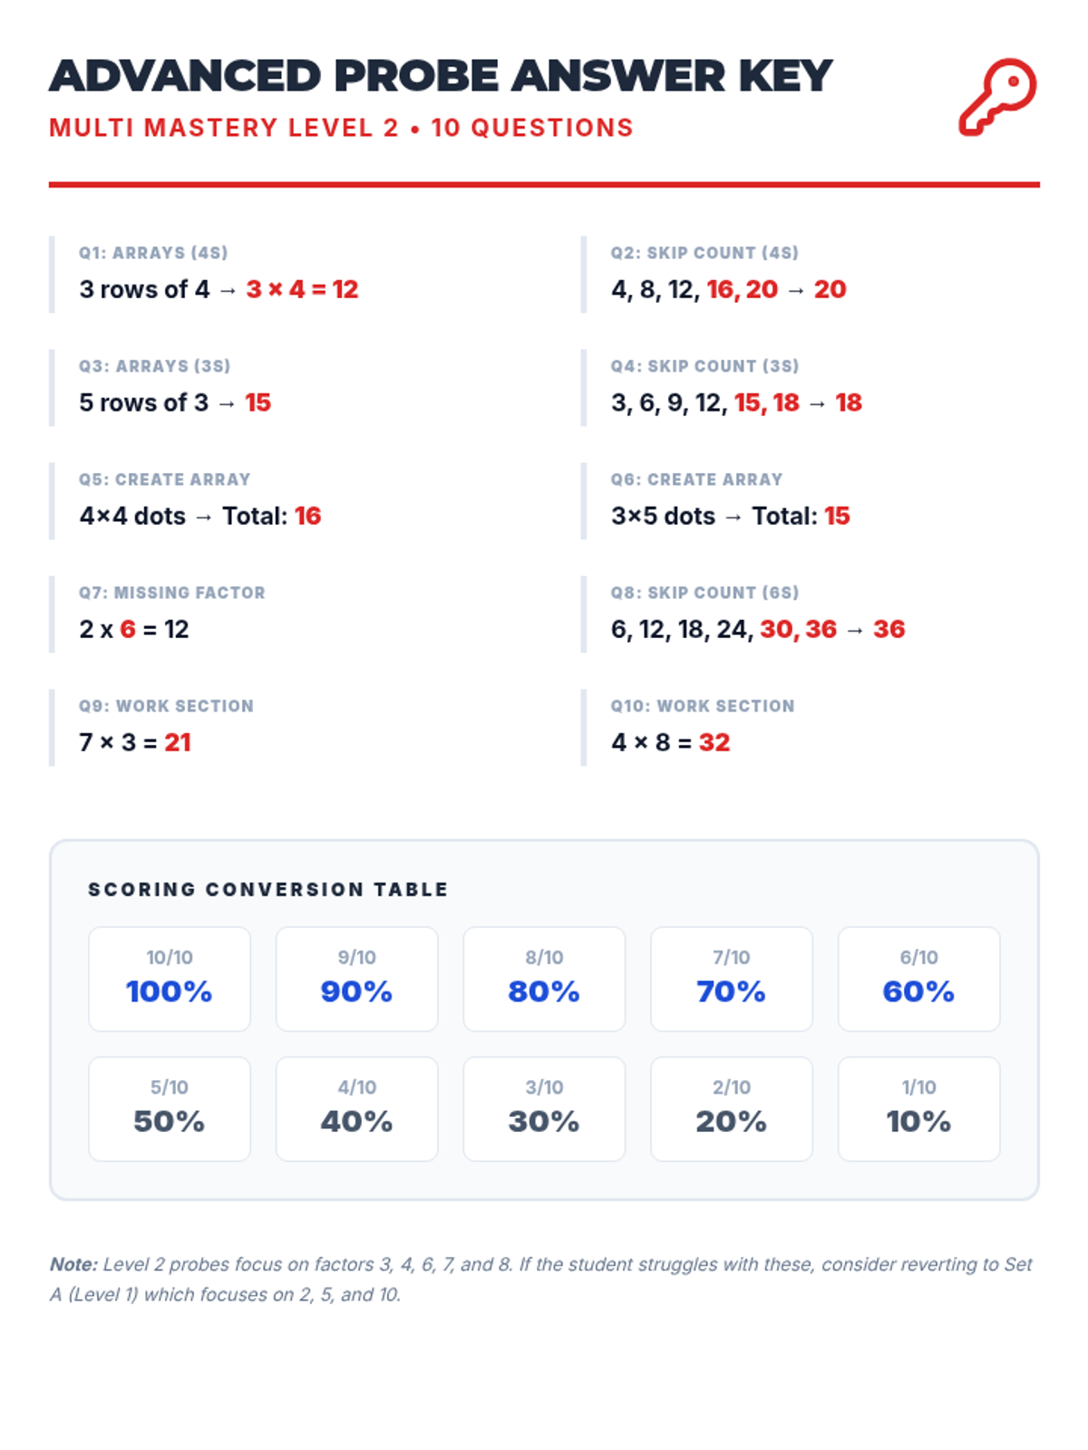Choose the 7/10 70% score card

[732, 979]
